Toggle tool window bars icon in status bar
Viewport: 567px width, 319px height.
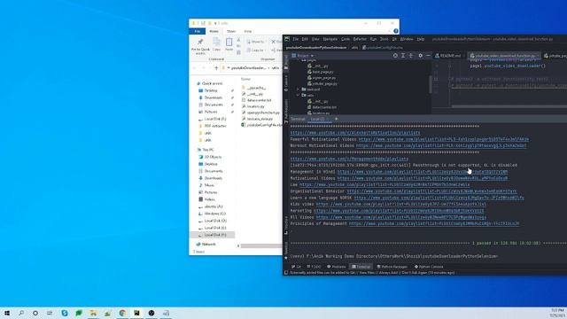pyautogui.click(x=286, y=273)
